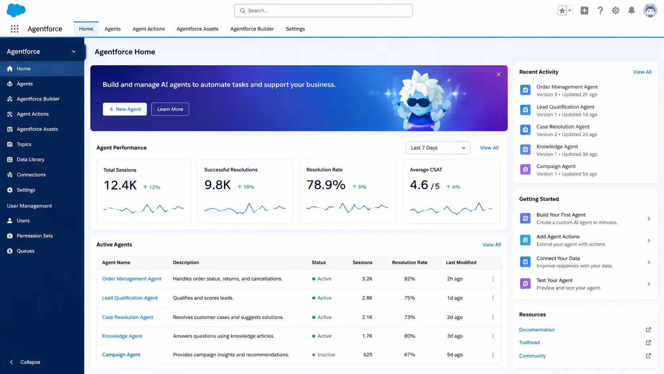664x374 pixels.
Task: Open Lead Qualification Agent in Recent Activity
Action: (x=565, y=107)
